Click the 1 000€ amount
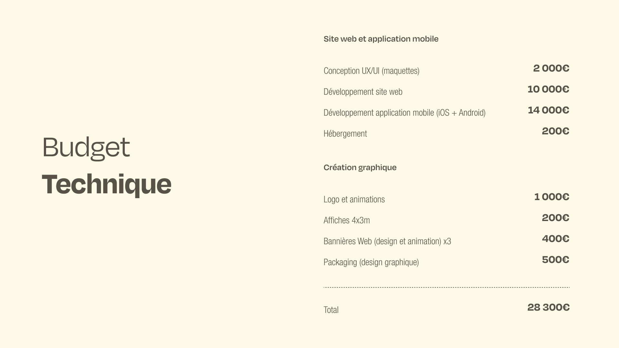The width and height of the screenshot is (619, 348). [551, 197]
